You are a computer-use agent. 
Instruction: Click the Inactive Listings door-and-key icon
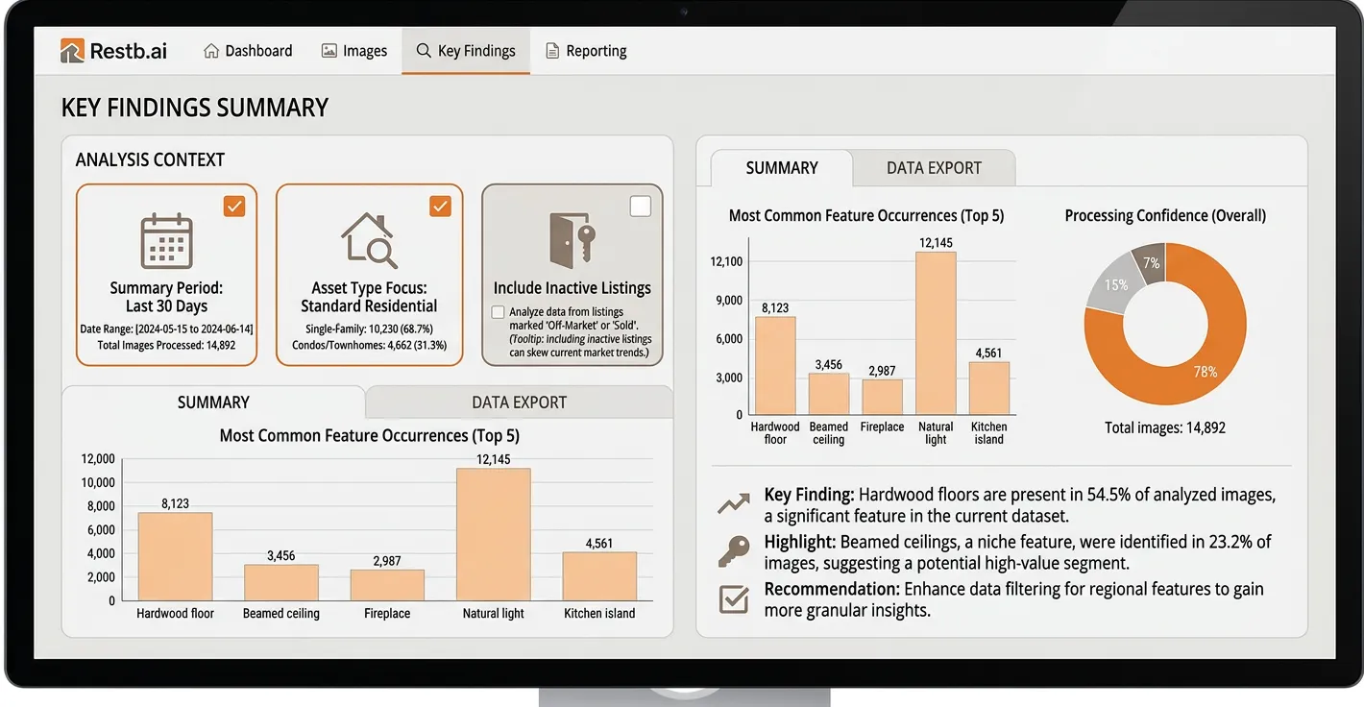tap(572, 237)
